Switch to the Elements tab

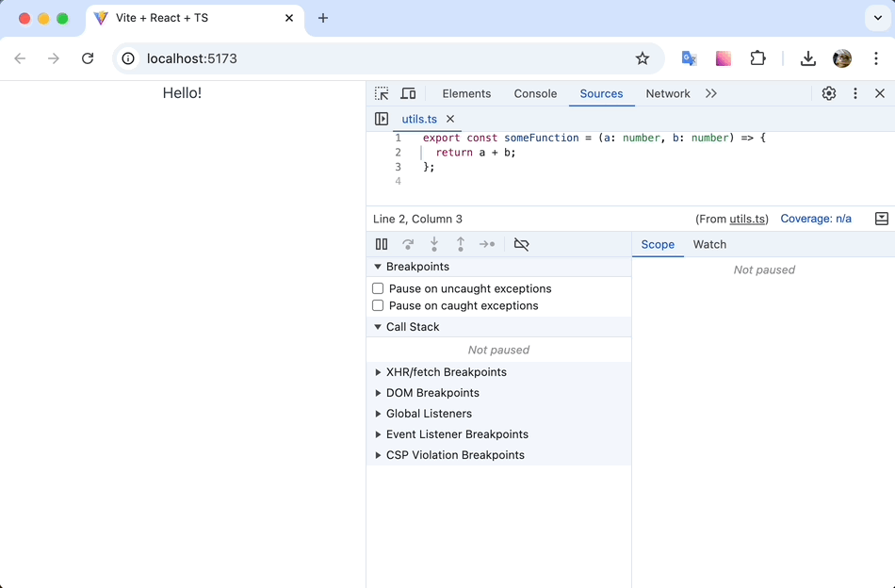[466, 93]
